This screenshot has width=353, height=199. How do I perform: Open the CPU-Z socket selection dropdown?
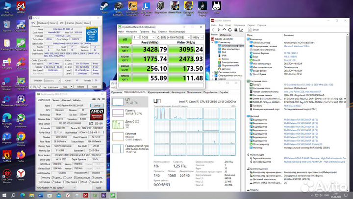pyautogui.click(x=52, y=81)
